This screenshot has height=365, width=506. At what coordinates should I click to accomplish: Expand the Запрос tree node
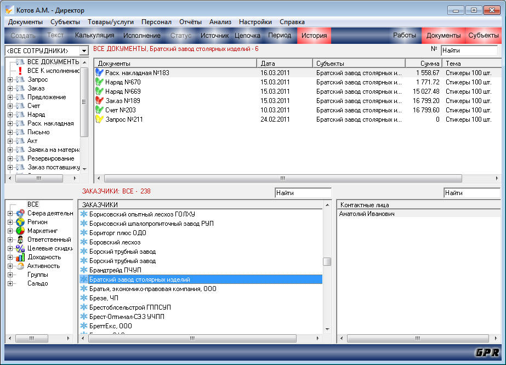tap(10, 79)
